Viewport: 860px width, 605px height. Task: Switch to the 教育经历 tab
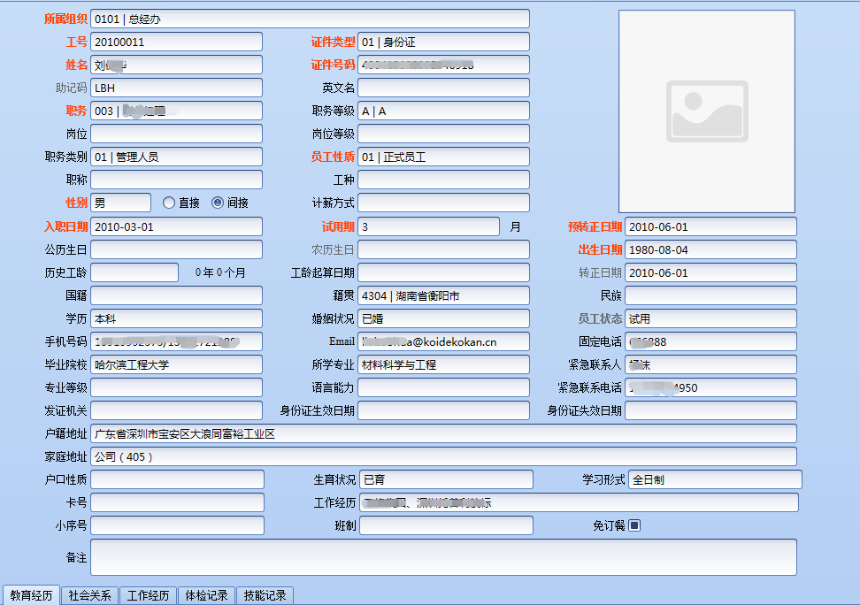tap(31, 595)
